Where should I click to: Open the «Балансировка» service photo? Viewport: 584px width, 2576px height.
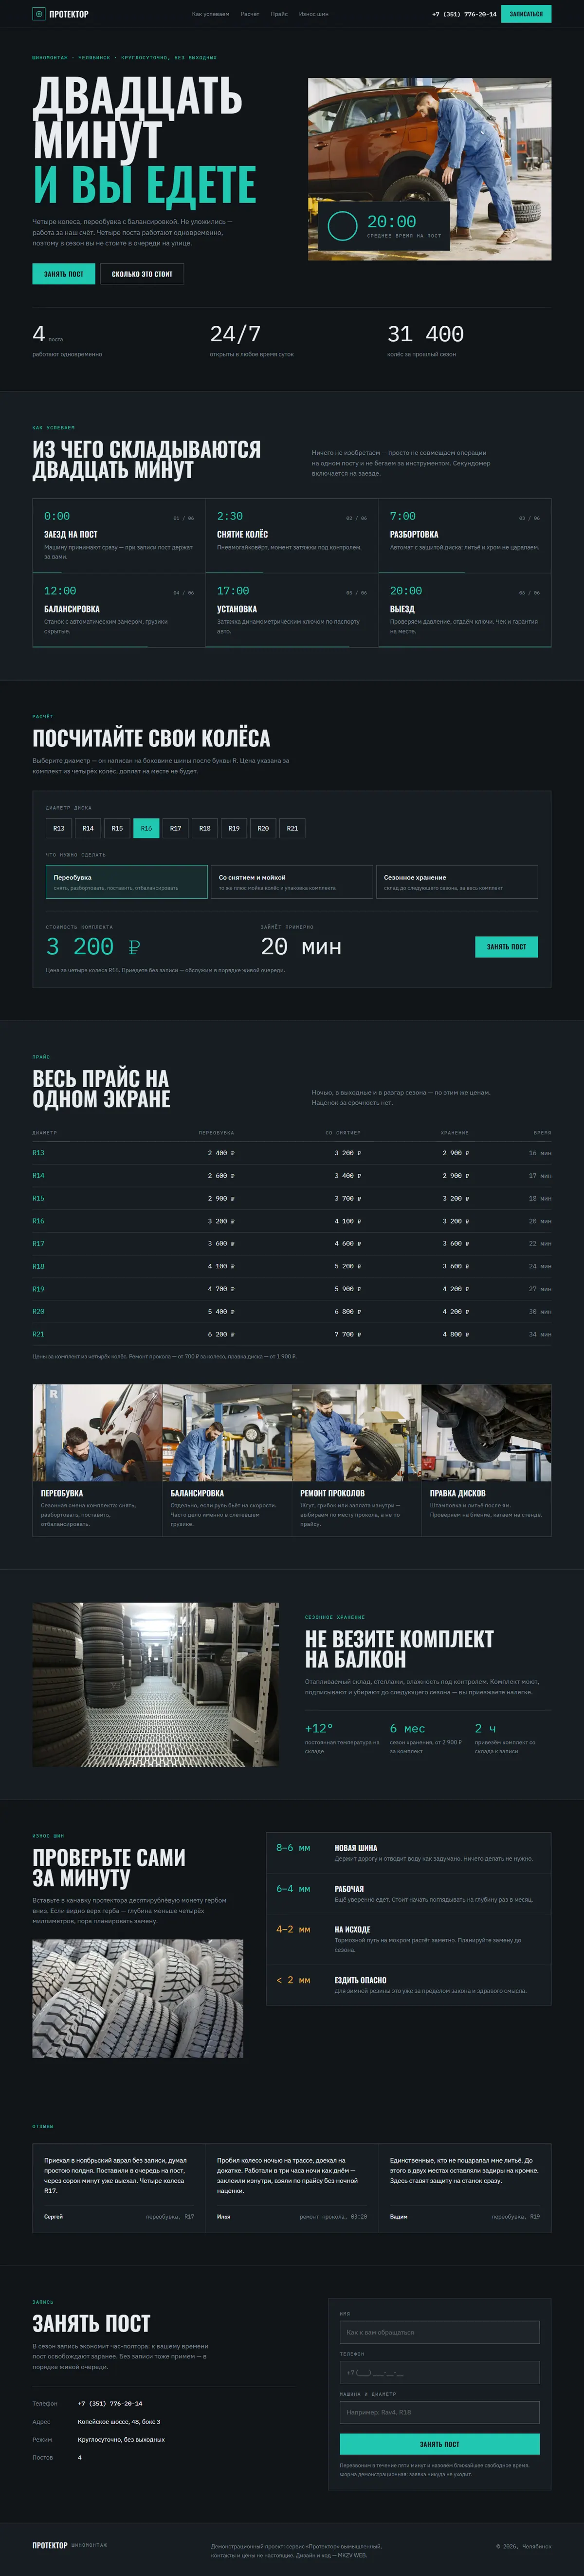227,1432
